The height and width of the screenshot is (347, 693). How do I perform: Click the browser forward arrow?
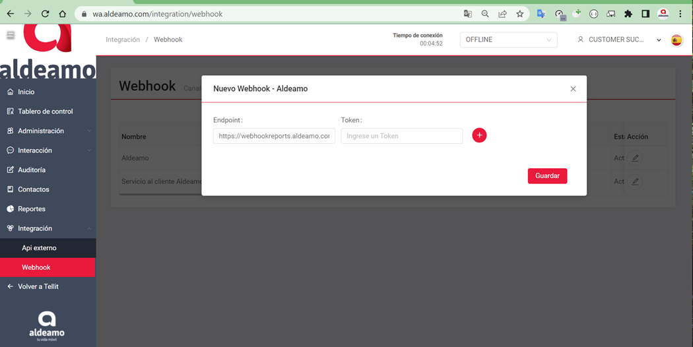coord(28,14)
